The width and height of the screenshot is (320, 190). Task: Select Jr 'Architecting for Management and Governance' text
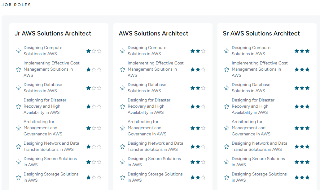tap(43, 128)
